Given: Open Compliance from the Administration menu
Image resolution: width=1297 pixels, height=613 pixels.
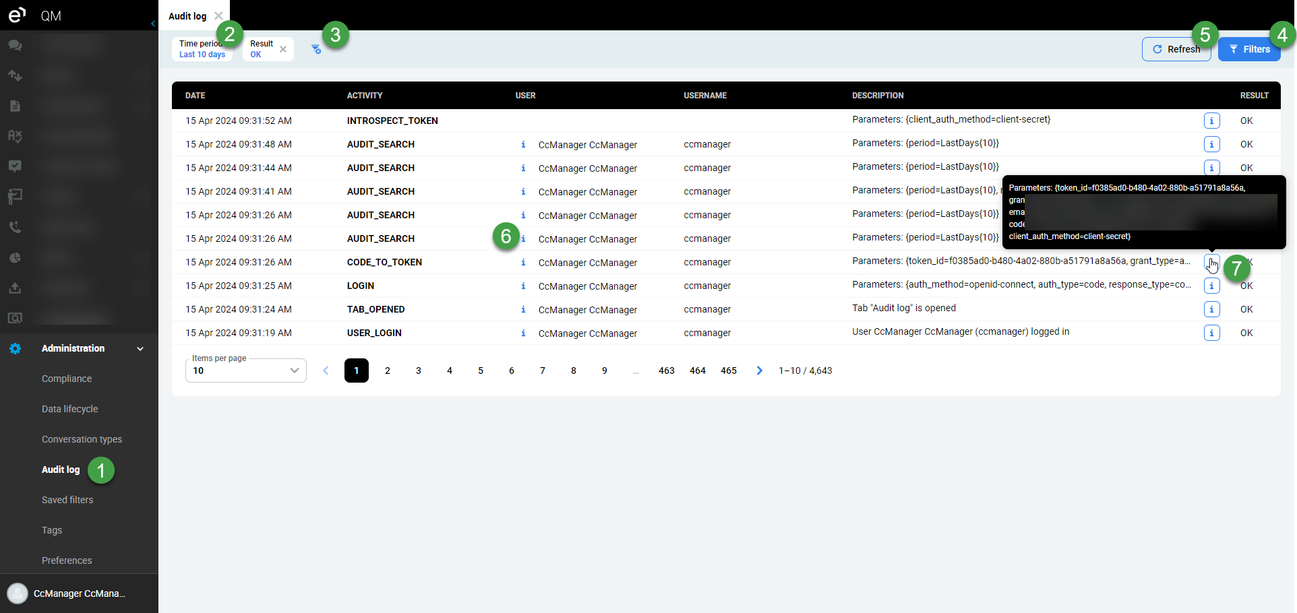Looking at the screenshot, I should 67,379.
